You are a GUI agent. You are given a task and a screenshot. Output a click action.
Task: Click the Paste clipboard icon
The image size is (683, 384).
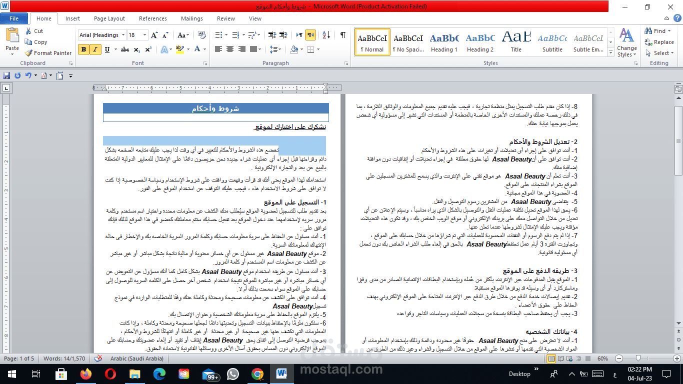click(12, 35)
